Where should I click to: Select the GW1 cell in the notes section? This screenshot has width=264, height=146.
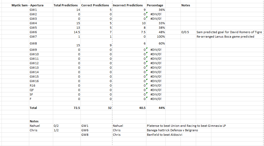(x=85, y=126)
